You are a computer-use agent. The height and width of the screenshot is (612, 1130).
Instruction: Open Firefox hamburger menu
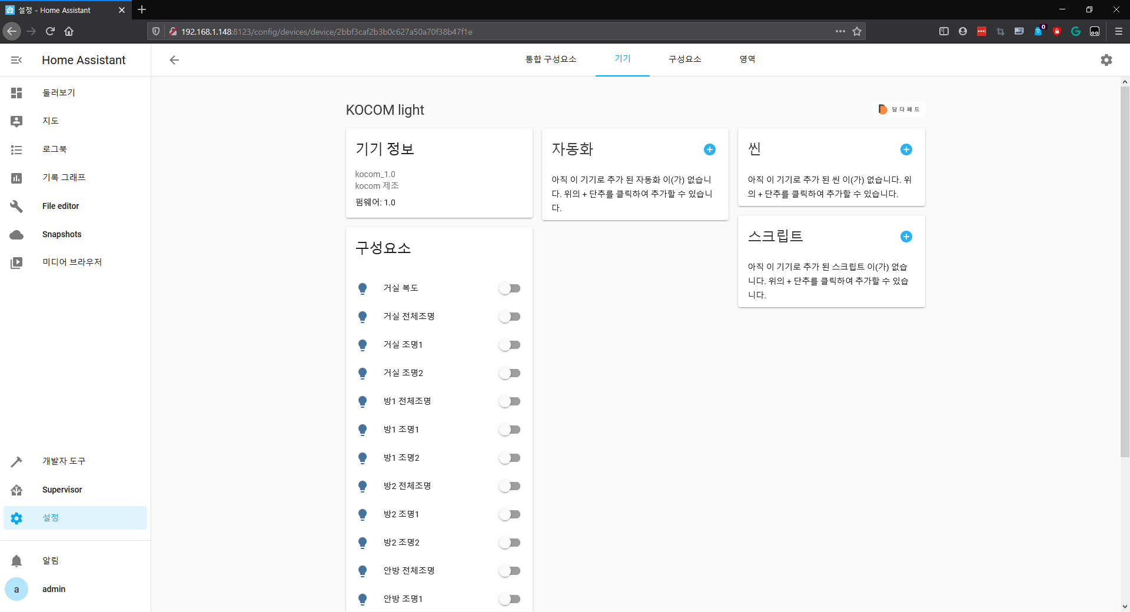click(x=1119, y=31)
